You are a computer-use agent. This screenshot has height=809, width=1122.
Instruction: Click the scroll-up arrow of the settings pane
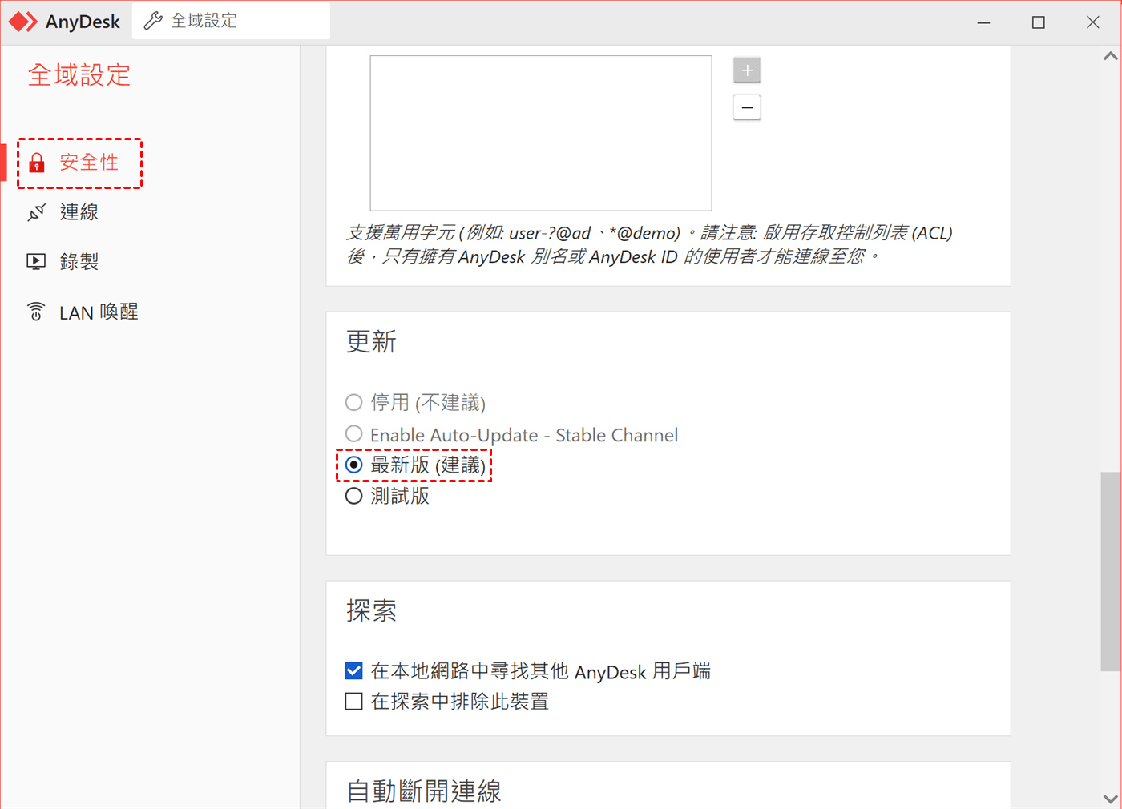[1110, 56]
